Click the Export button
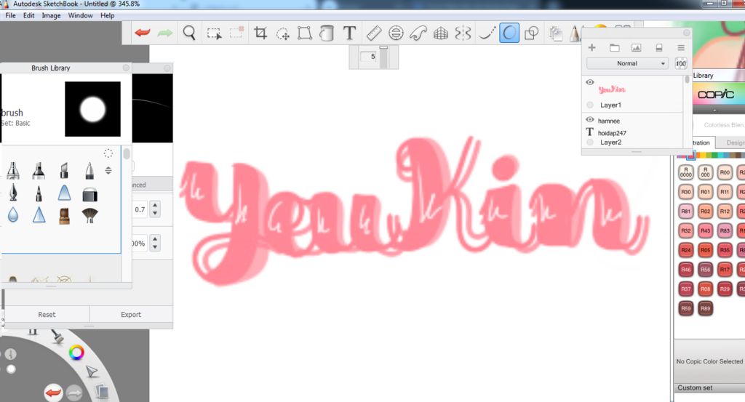The height and width of the screenshot is (402, 745). pyautogui.click(x=131, y=314)
